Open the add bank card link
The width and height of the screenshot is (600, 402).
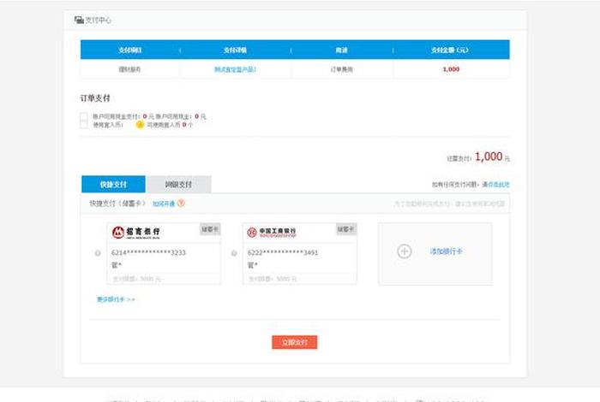[x=447, y=251]
